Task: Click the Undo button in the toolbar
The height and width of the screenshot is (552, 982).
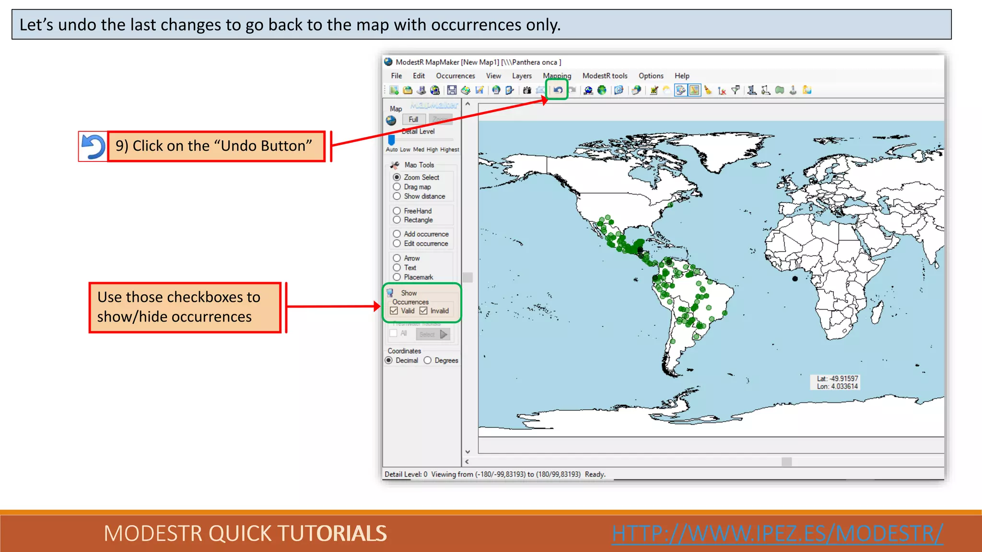Action: (558, 90)
